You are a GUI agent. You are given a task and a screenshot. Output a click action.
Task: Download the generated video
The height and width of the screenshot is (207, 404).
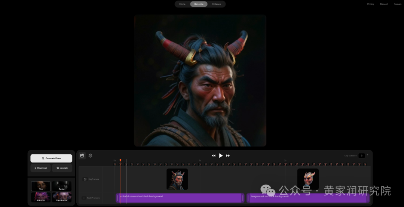[x=41, y=168]
